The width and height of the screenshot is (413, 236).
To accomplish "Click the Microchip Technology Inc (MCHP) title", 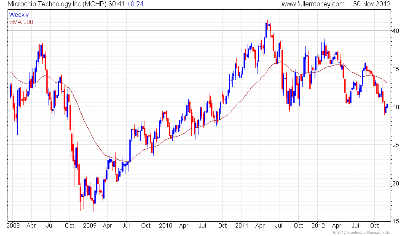I will (x=57, y=4).
